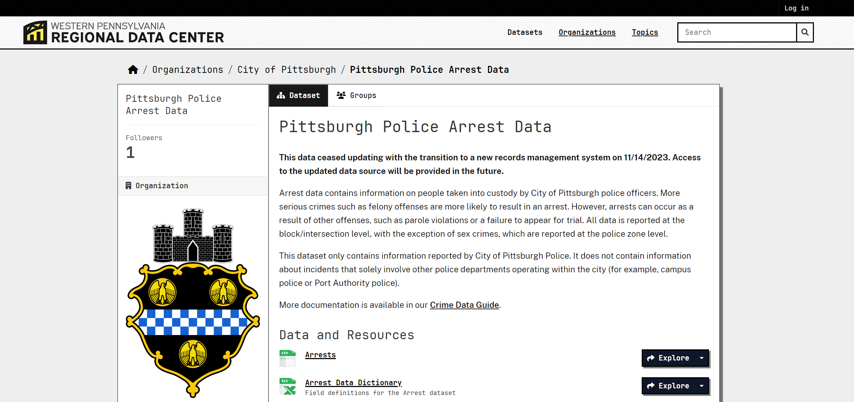Click the sidebar title 'Pittsburgh Police Arrest Data'
Image resolution: width=854 pixels, height=402 pixels.
[174, 105]
